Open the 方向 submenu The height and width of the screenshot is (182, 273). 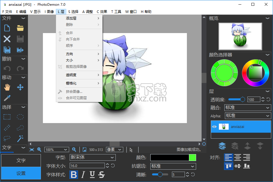pos(79,54)
